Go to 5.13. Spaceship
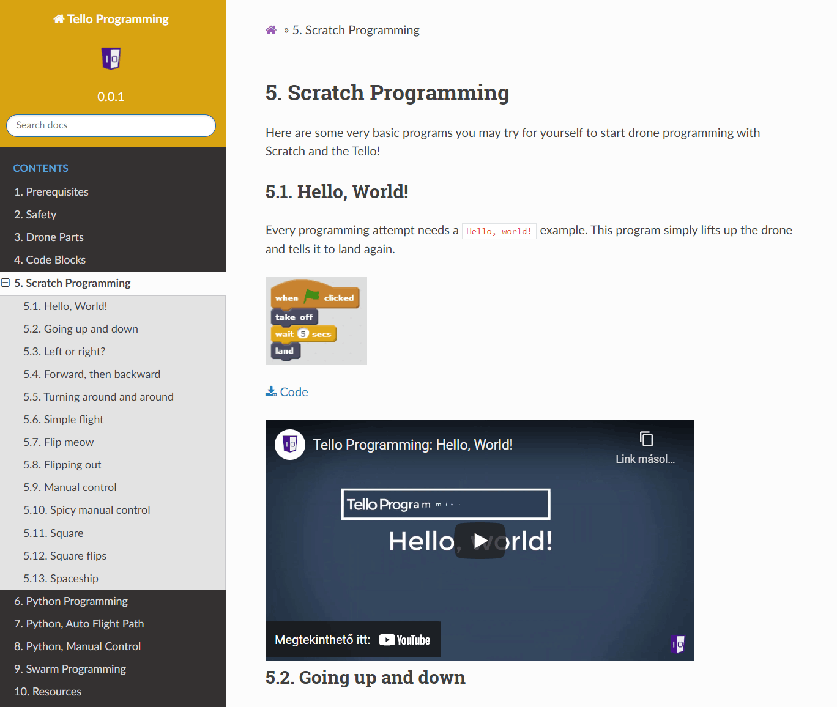 [113, 579]
